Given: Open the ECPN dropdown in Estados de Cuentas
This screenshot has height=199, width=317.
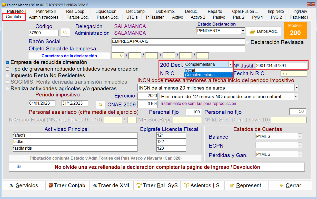Looking at the screenshot, I should [x=300, y=146].
